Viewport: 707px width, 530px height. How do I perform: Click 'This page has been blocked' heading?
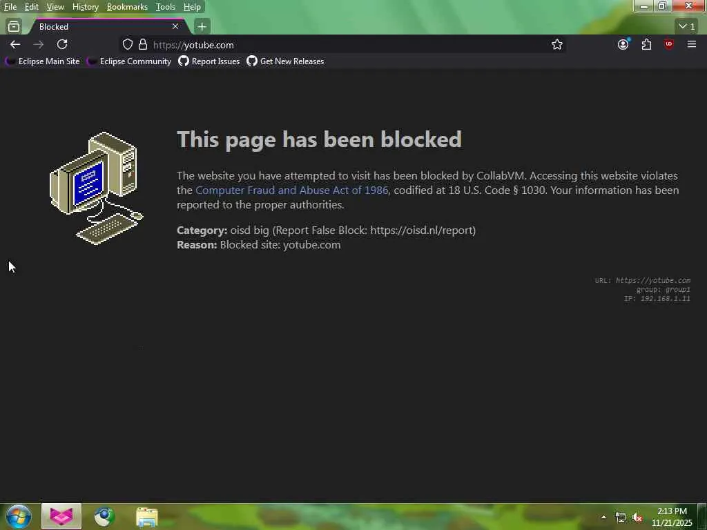(x=319, y=139)
